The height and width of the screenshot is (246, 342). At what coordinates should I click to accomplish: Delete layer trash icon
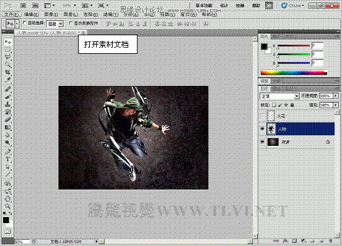click(x=330, y=240)
